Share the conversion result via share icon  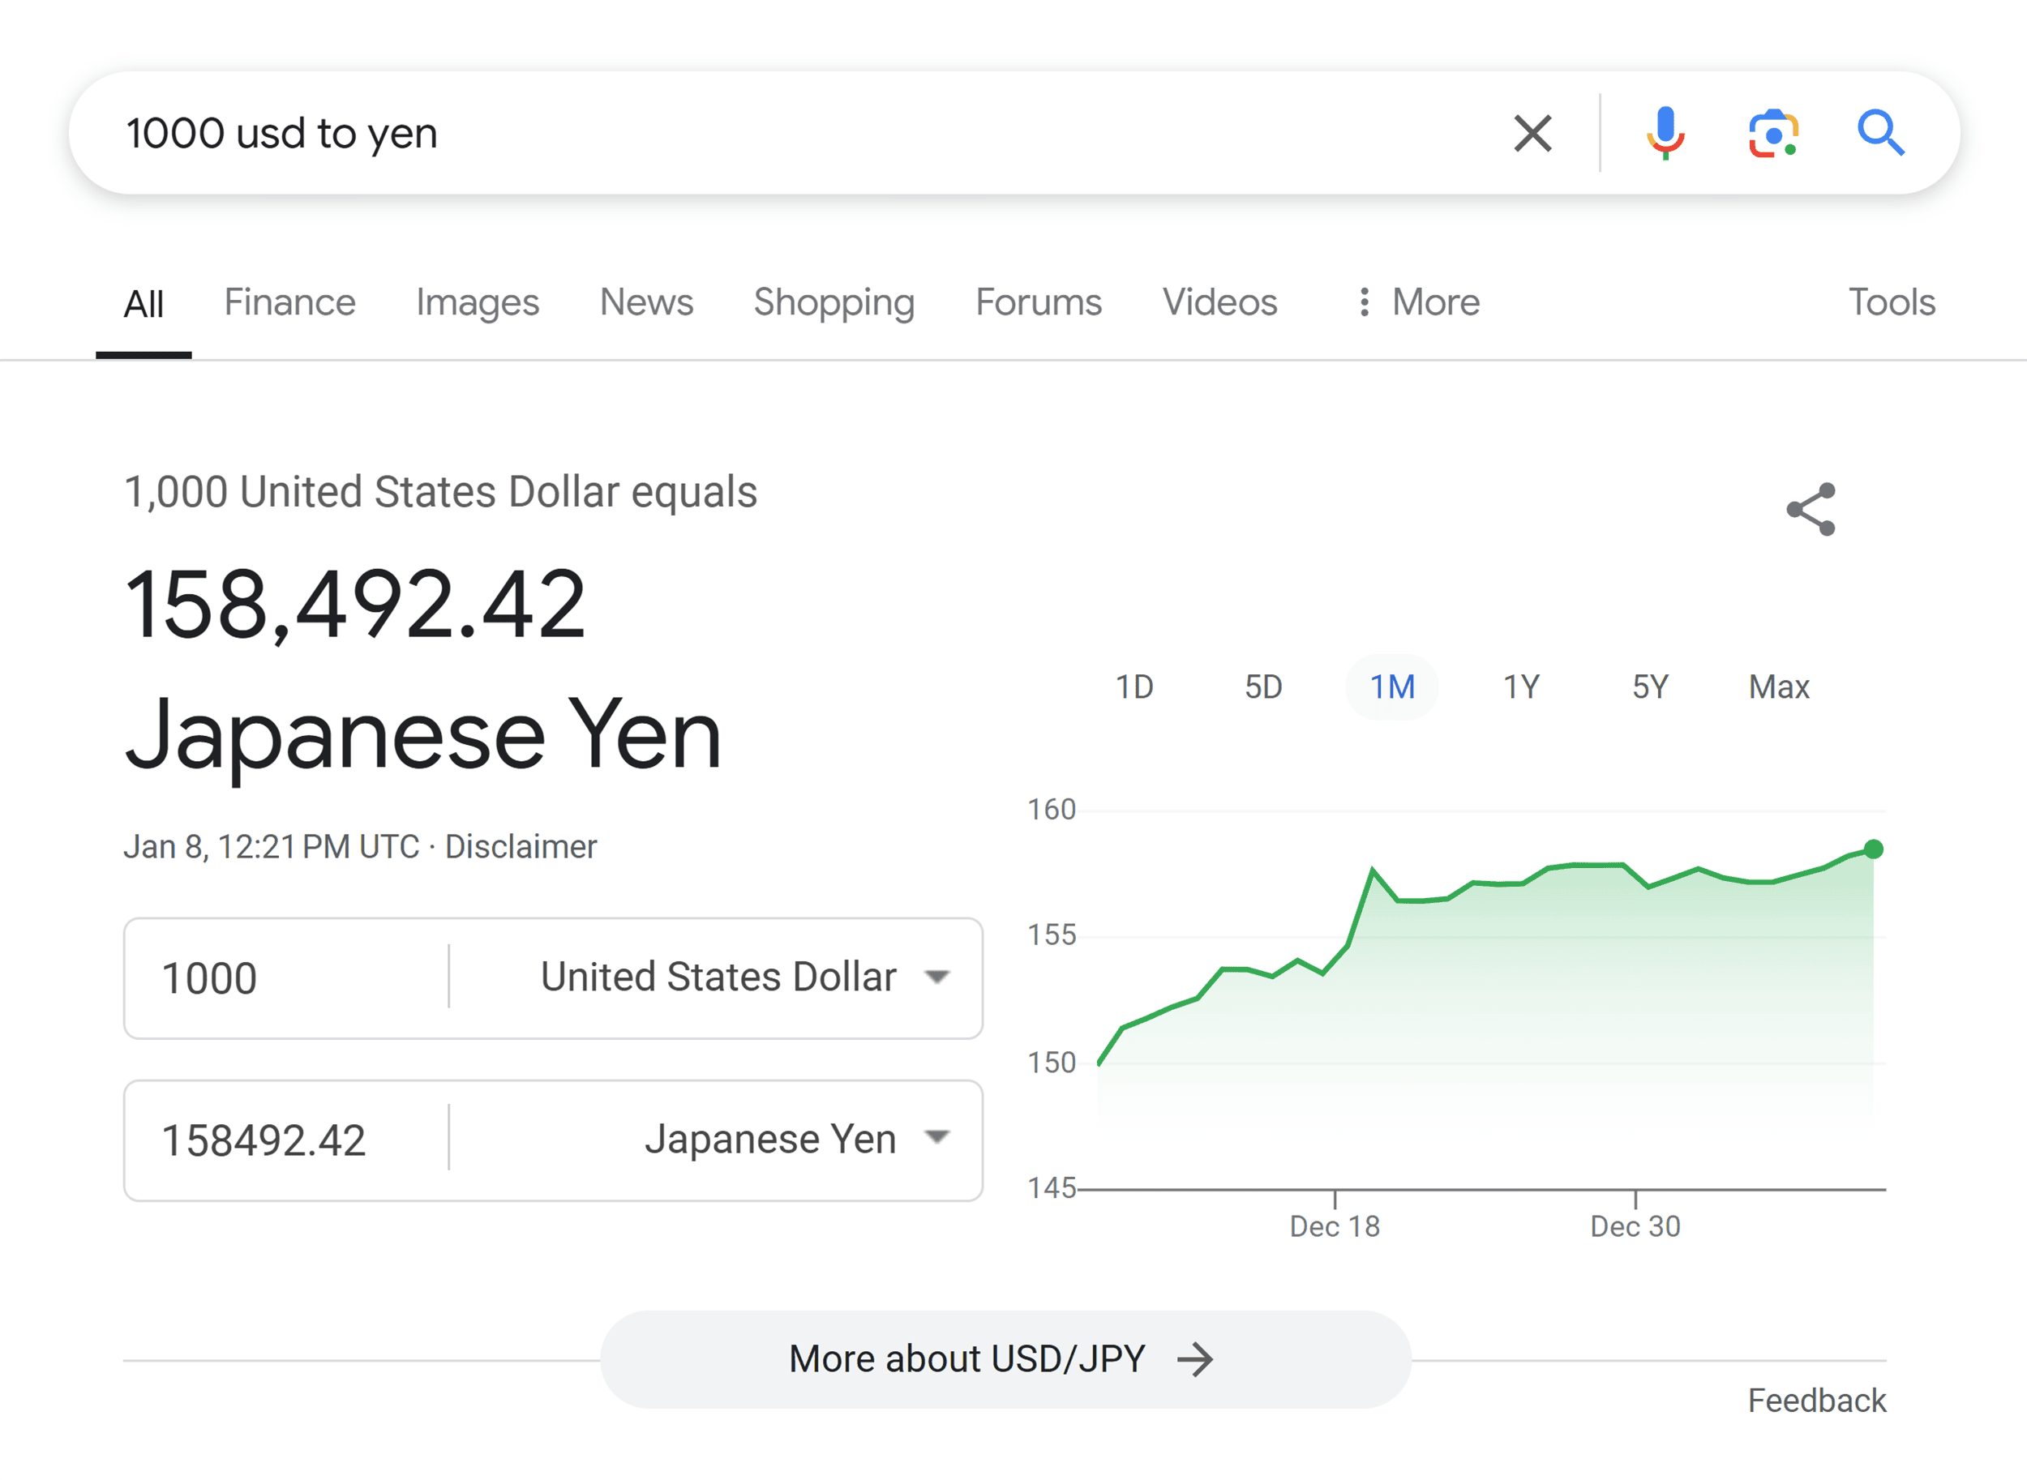(x=1811, y=509)
